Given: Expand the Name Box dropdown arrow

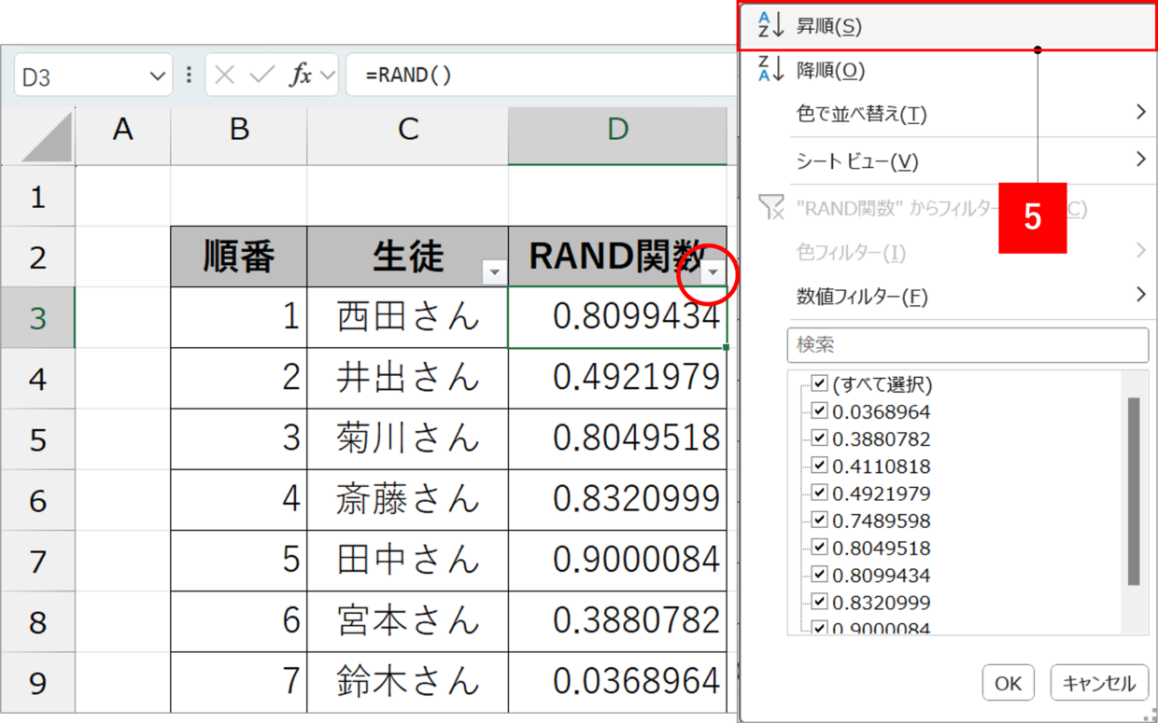Looking at the screenshot, I should tap(157, 76).
